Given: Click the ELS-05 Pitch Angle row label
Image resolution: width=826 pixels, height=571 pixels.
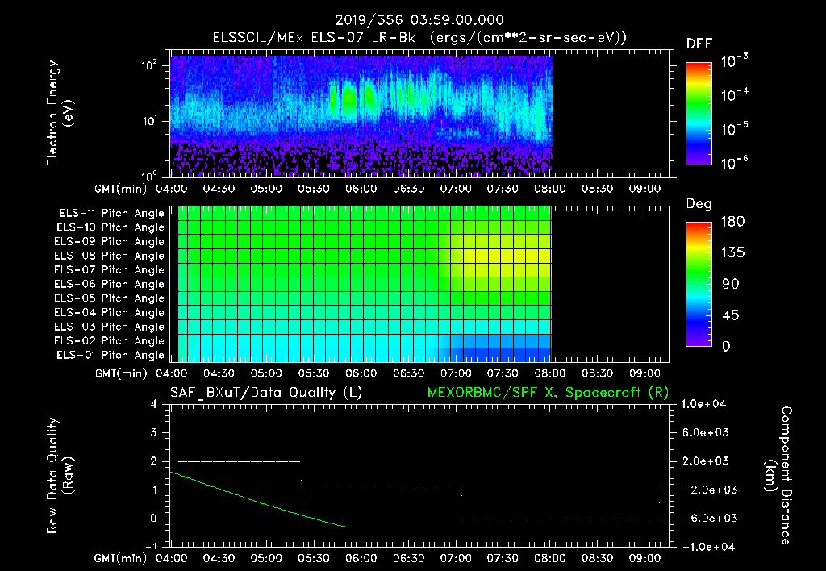Looking at the screenshot, I should 110,298.
